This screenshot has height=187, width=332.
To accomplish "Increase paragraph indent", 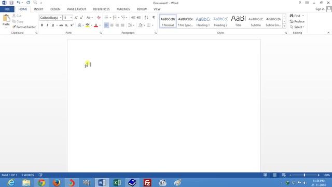I will coord(139,18).
